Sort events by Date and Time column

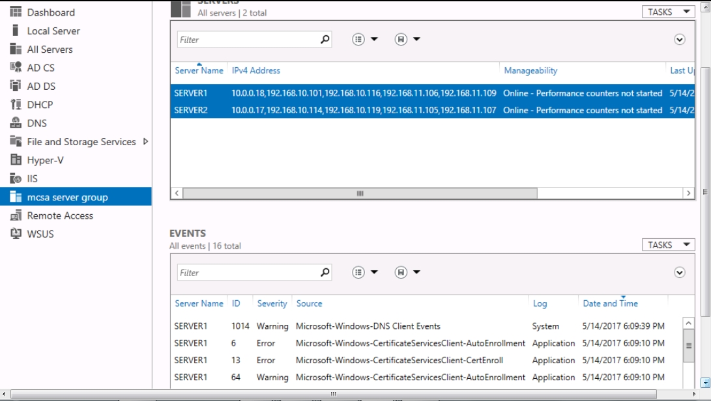pos(611,303)
